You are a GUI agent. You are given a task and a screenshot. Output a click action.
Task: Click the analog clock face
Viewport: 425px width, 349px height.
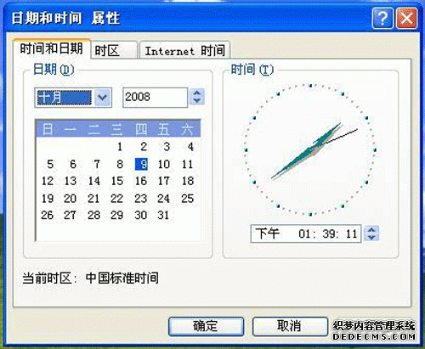[310, 149]
